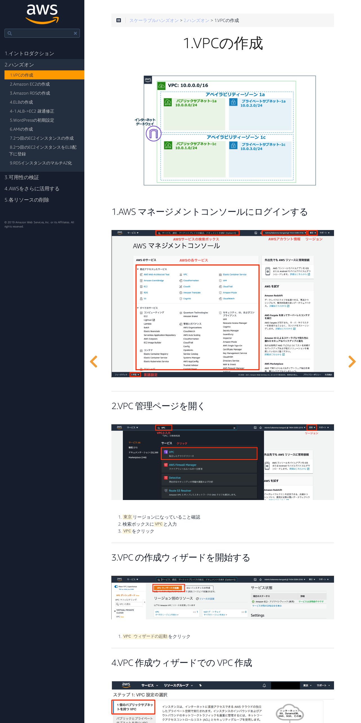Open 4-1.ALB->EC2 疎通修正 page
The width and height of the screenshot is (361, 723).
point(32,111)
